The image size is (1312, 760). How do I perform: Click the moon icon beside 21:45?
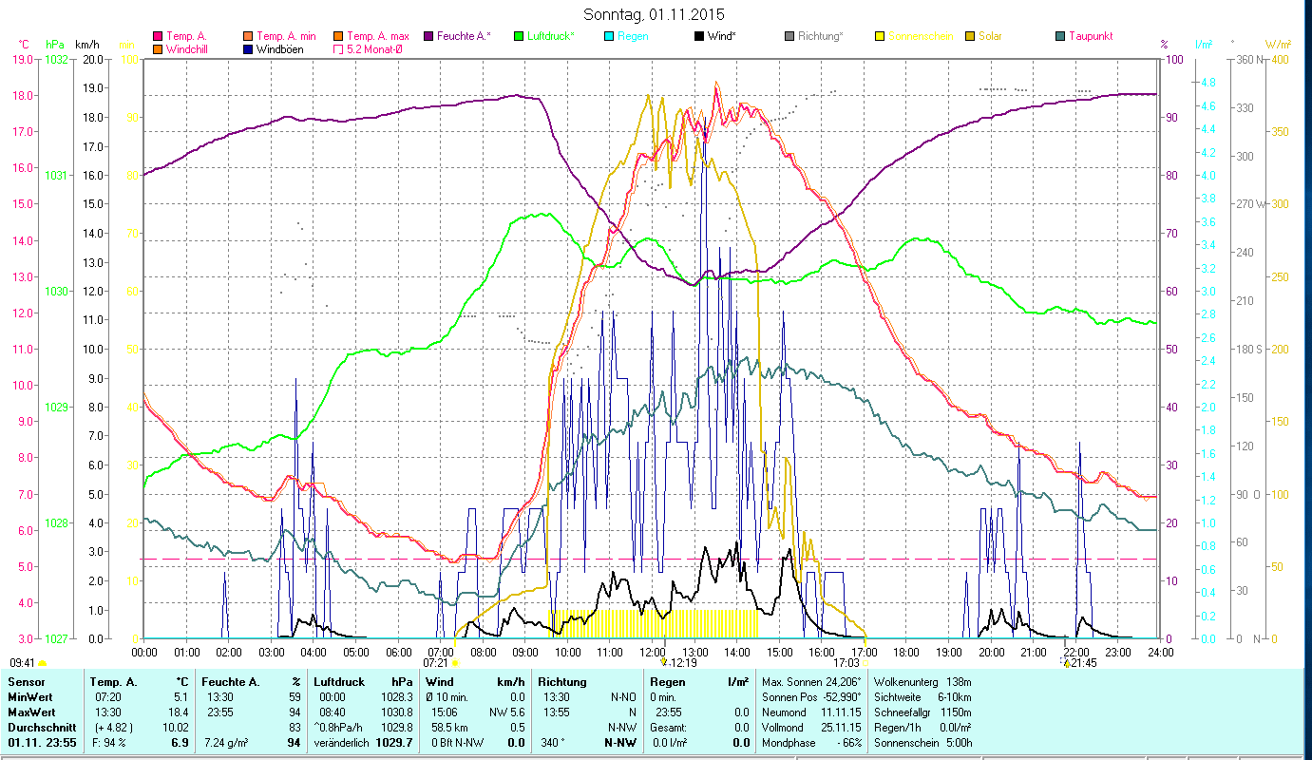coord(1065,662)
